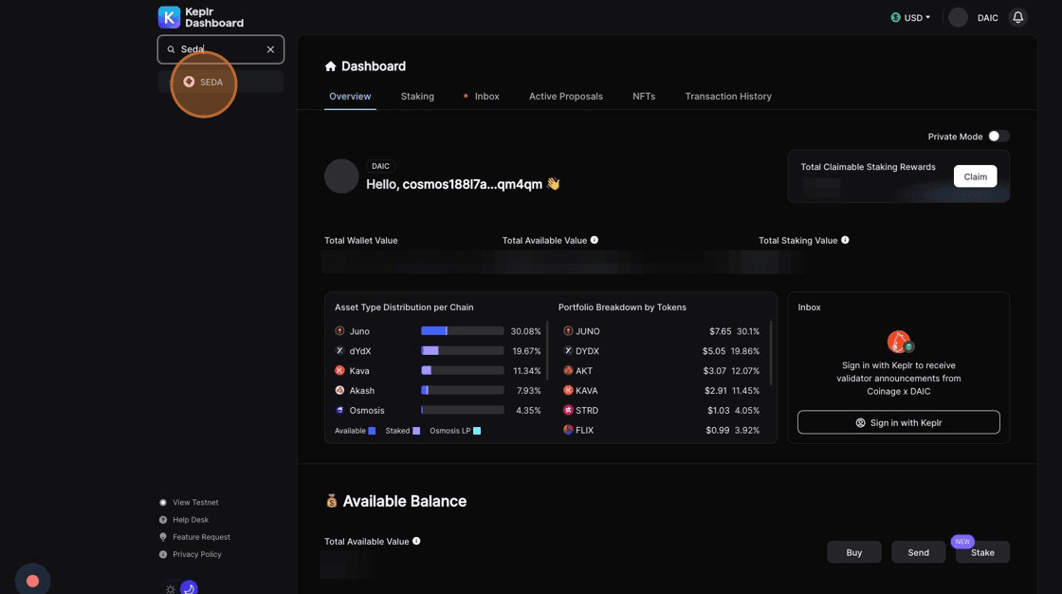The height and width of the screenshot is (594, 1062).
Task: Expand the USD currency dropdown
Action: point(911,17)
